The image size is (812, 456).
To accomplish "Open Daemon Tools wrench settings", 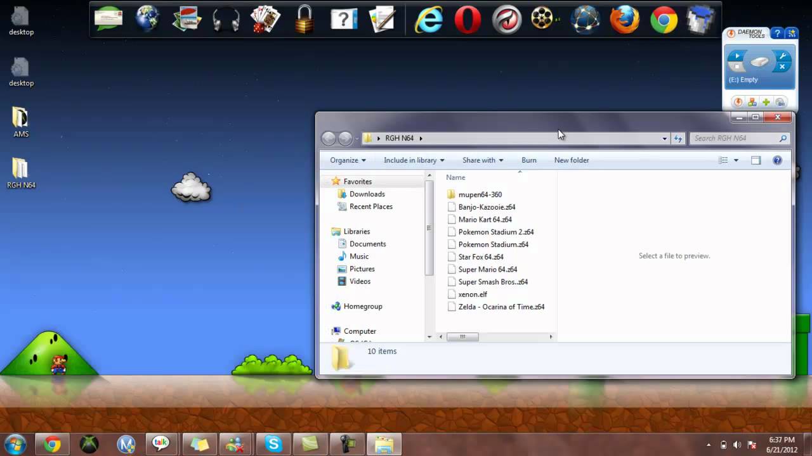I will coord(782,56).
